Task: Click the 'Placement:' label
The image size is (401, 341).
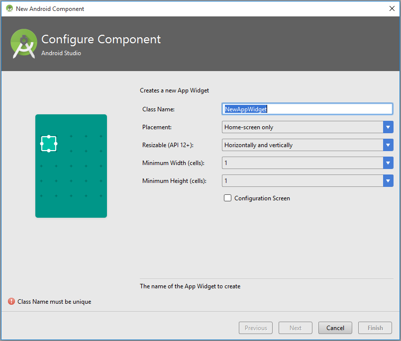Action: tap(157, 127)
